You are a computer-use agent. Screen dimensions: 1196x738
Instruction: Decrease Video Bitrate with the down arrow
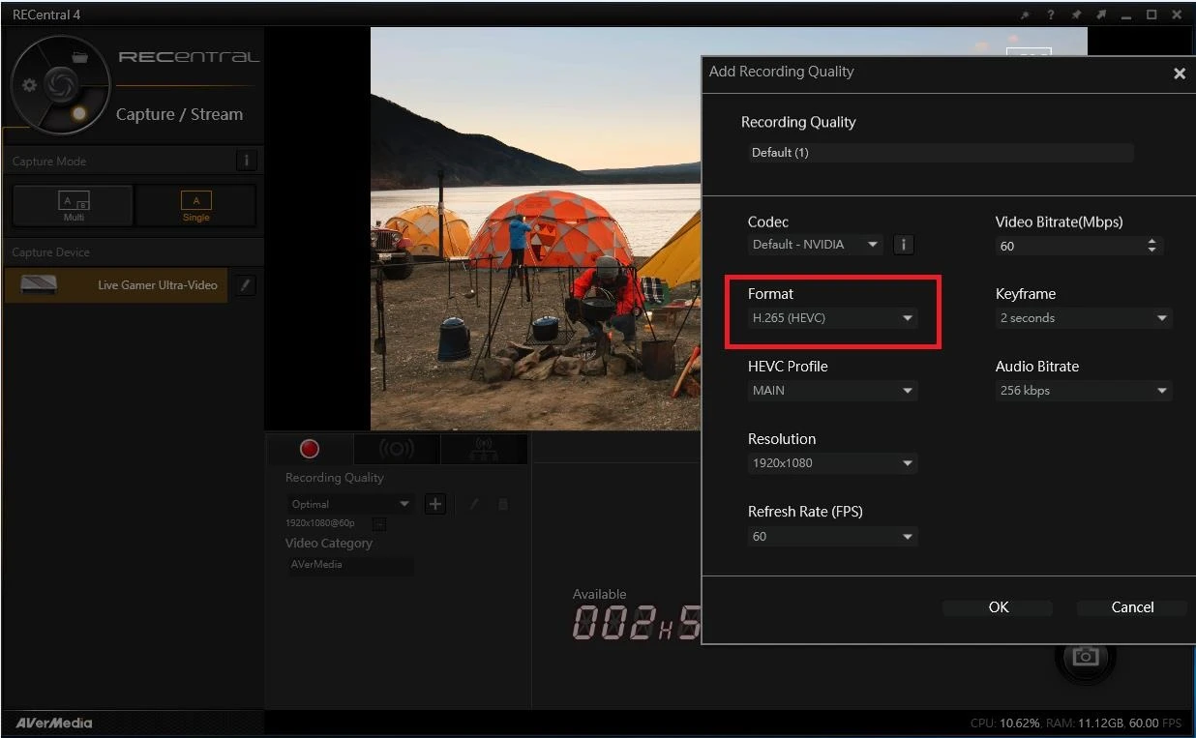1151,251
